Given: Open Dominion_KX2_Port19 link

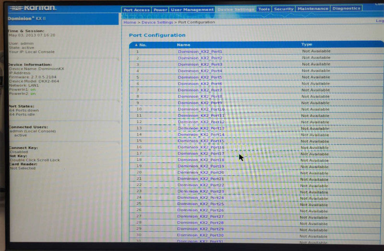Looking at the screenshot, I should coord(201,166).
